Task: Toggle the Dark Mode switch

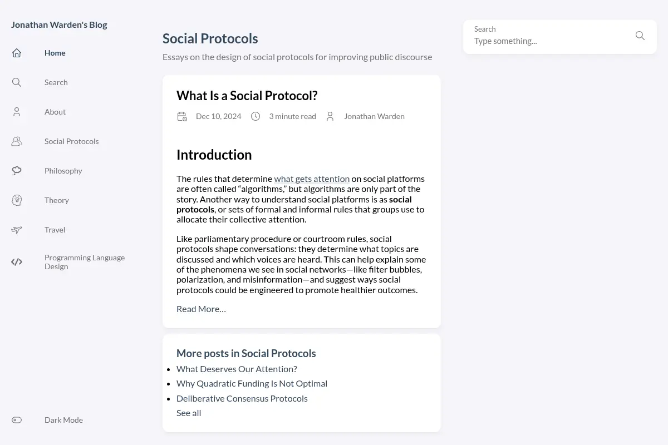Action: 17,420
